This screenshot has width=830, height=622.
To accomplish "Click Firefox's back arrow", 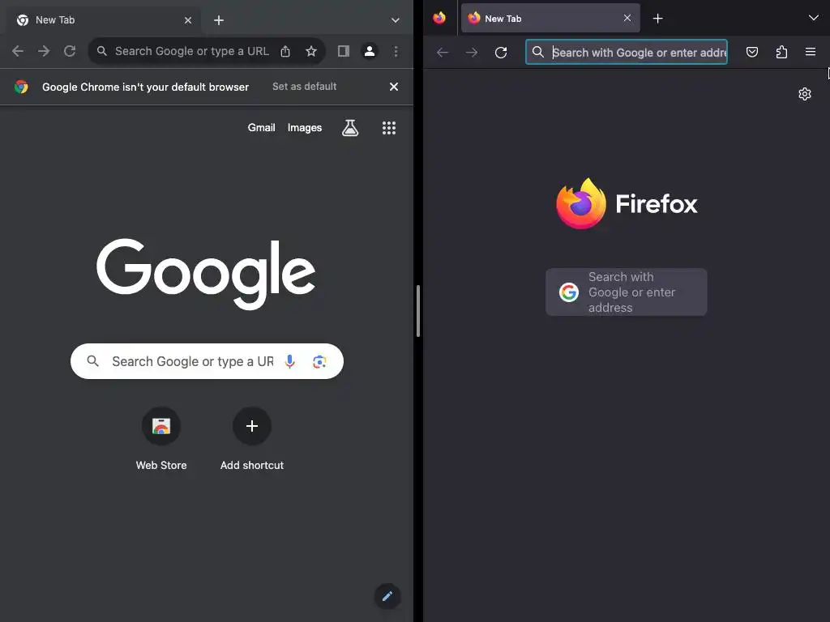I will pyautogui.click(x=443, y=52).
